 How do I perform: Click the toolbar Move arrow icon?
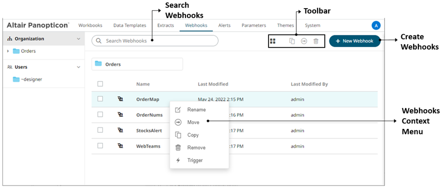(304, 41)
